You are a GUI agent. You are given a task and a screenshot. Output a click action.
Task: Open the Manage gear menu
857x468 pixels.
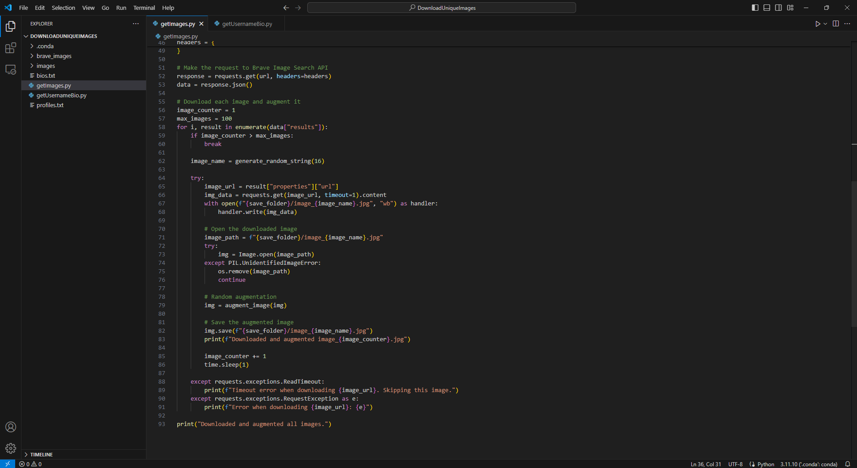[11, 448]
